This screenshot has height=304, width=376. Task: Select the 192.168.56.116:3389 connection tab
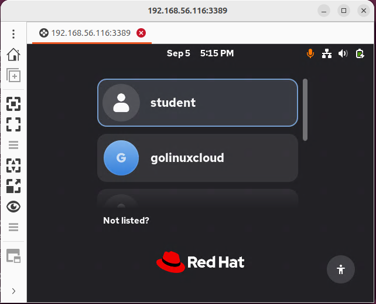92,33
